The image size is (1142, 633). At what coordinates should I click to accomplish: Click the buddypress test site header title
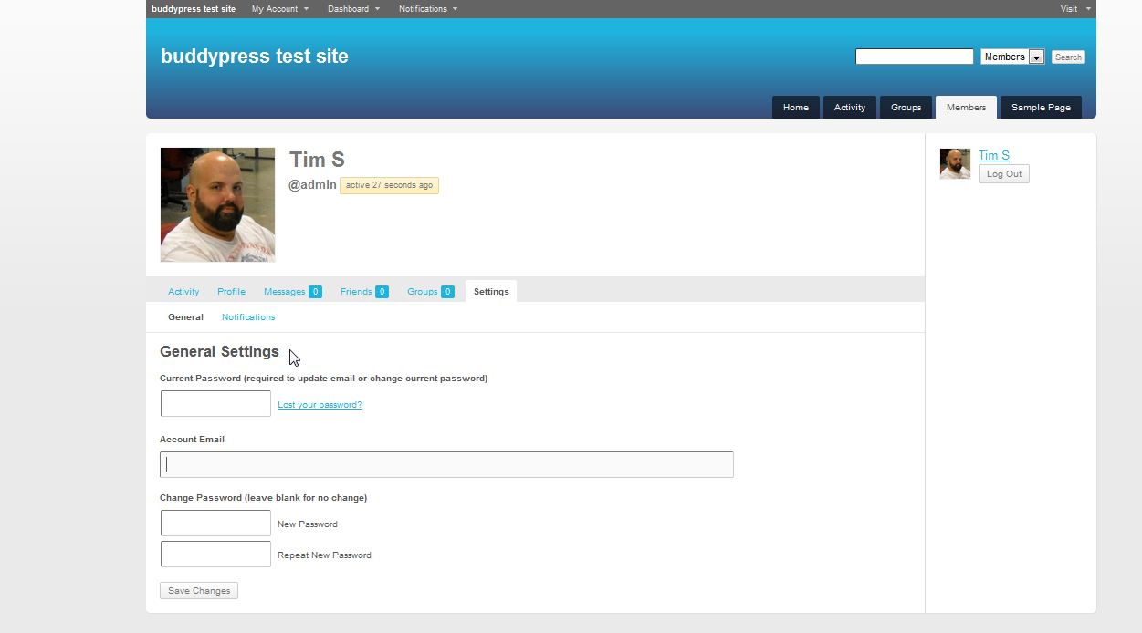(x=255, y=56)
